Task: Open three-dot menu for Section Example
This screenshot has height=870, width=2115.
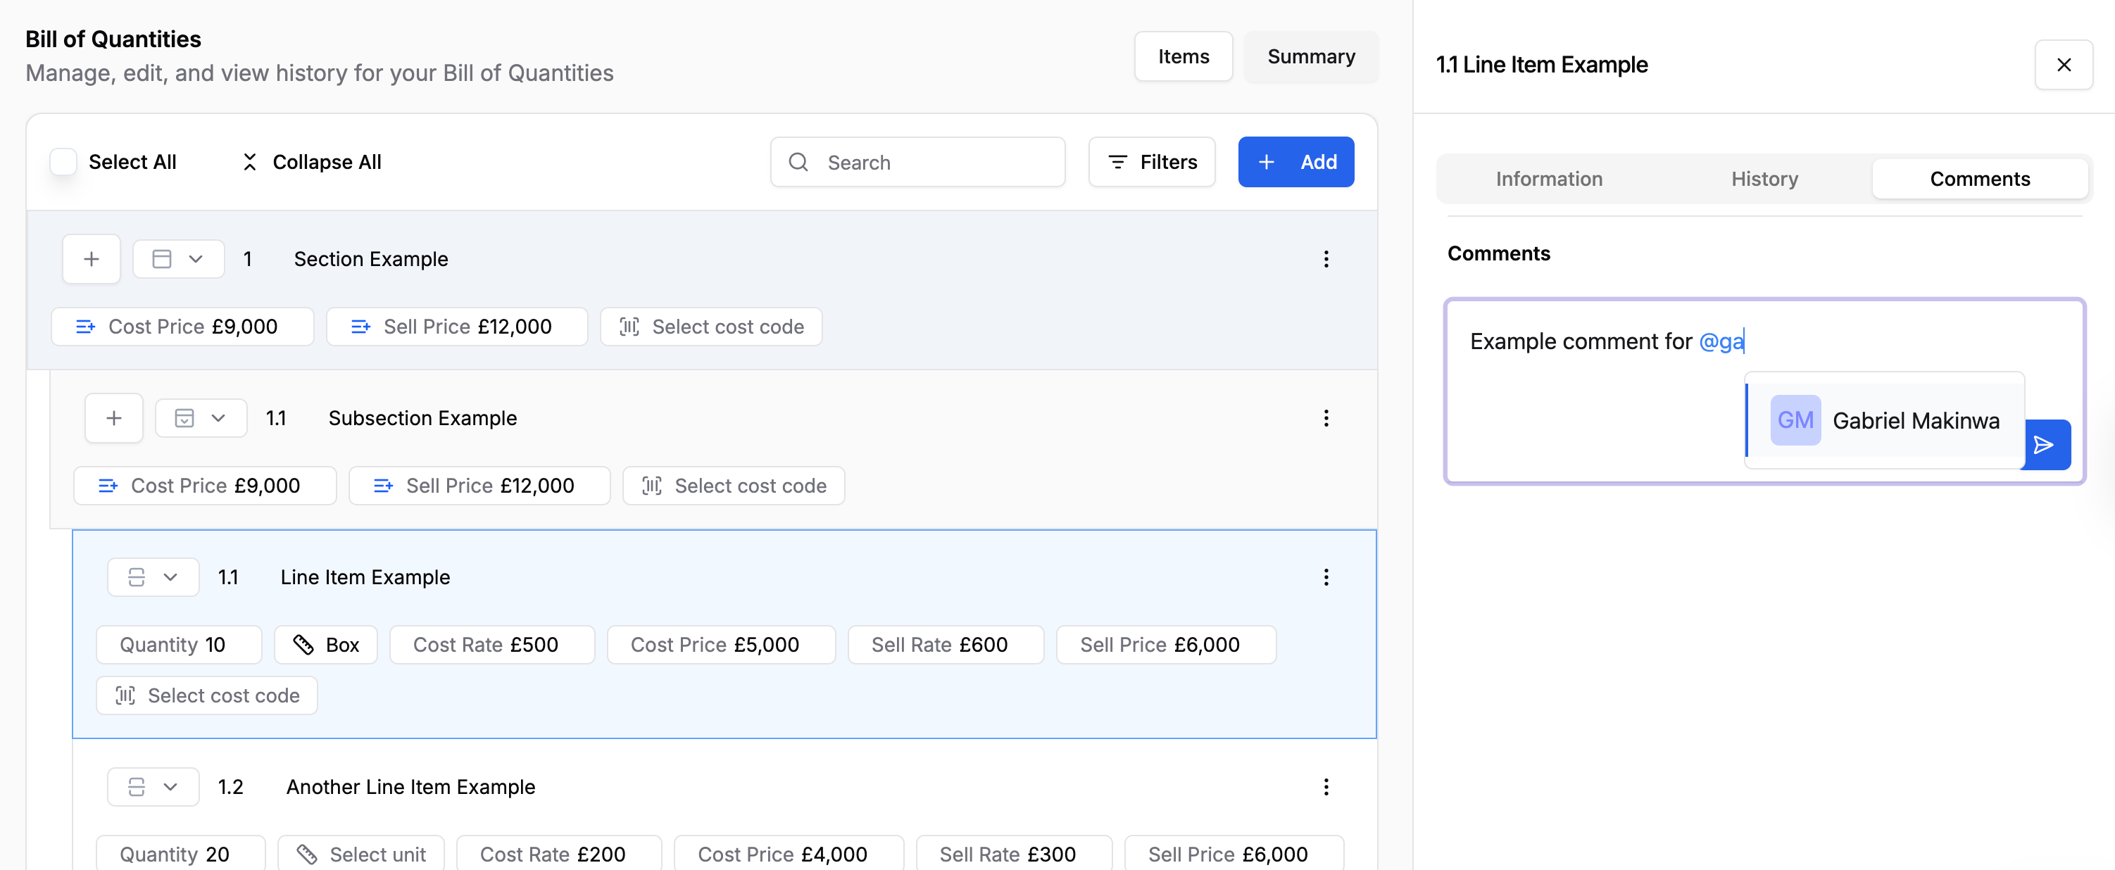Action: (1326, 259)
